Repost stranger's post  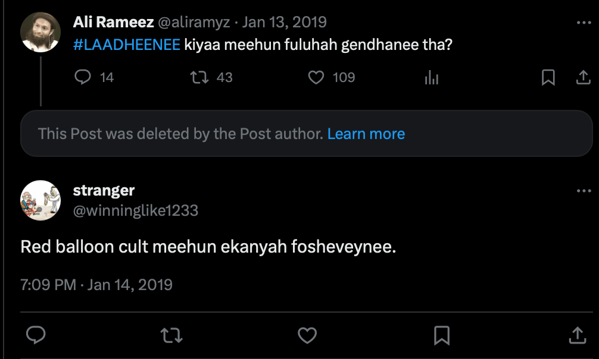(x=171, y=335)
